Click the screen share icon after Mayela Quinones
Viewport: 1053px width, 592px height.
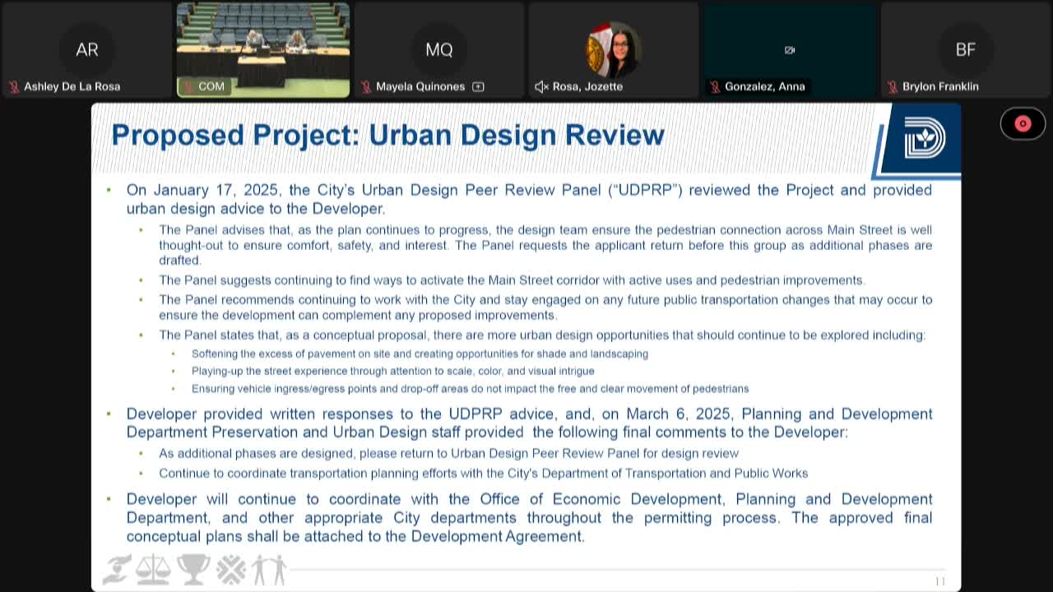pos(478,87)
